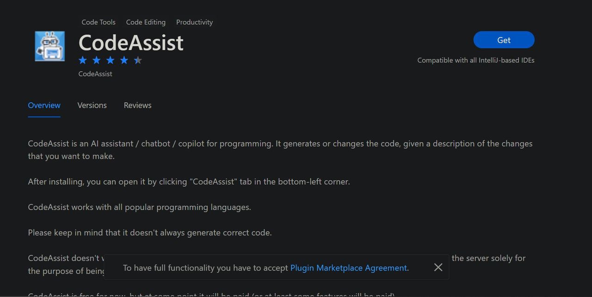Select the fourth rating star
The image size is (592, 297).
pyautogui.click(x=124, y=60)
